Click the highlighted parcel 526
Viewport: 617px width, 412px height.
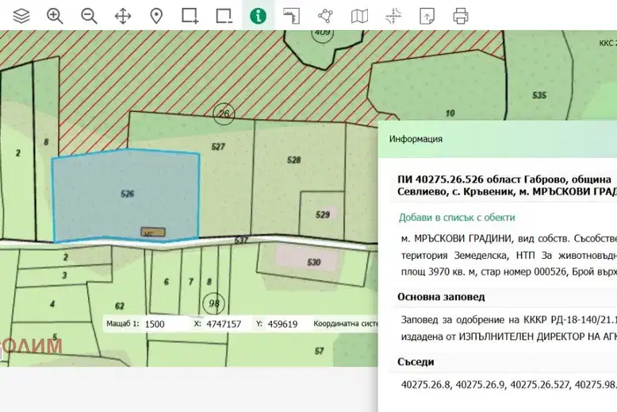click(127, 194)
